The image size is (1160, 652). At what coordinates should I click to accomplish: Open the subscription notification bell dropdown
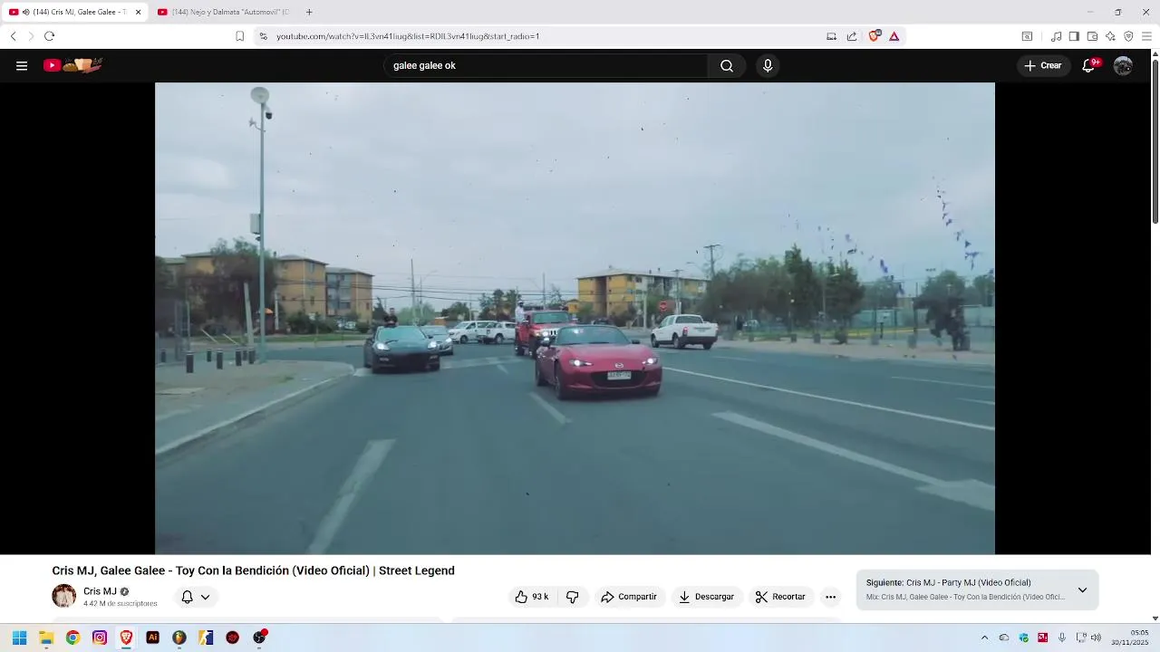(195, 597)
